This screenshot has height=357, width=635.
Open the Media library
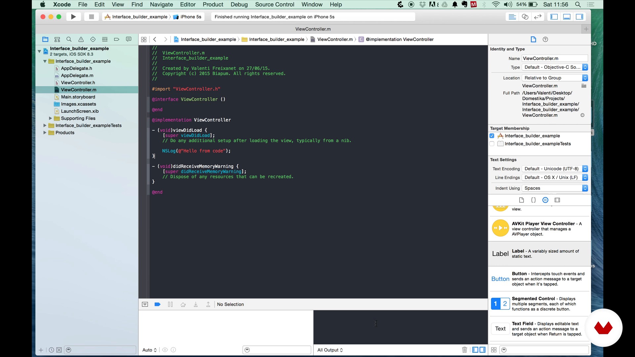(x=557, y=200)
